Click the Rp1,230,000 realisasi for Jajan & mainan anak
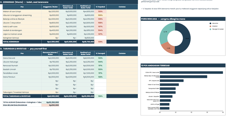 coord(86,34)
